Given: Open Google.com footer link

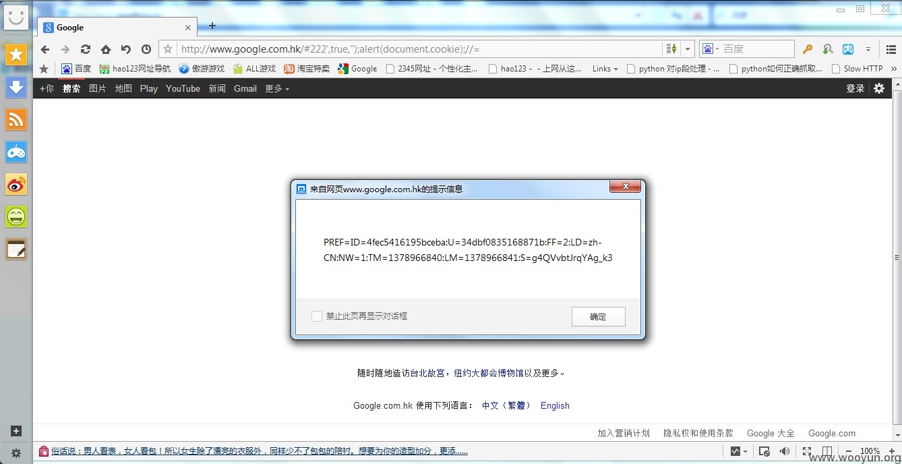Looking at the screenshot, I should coord(832,433).
